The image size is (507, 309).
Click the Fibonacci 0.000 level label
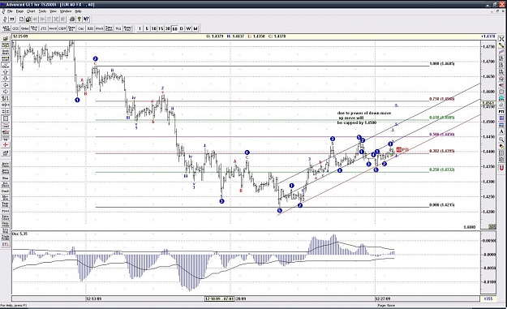[441, 205]
